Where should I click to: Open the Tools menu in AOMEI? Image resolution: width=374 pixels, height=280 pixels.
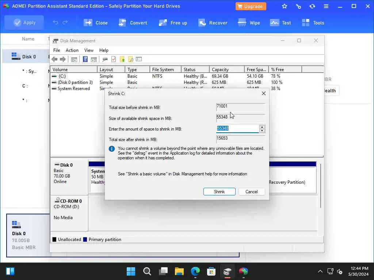313,23
